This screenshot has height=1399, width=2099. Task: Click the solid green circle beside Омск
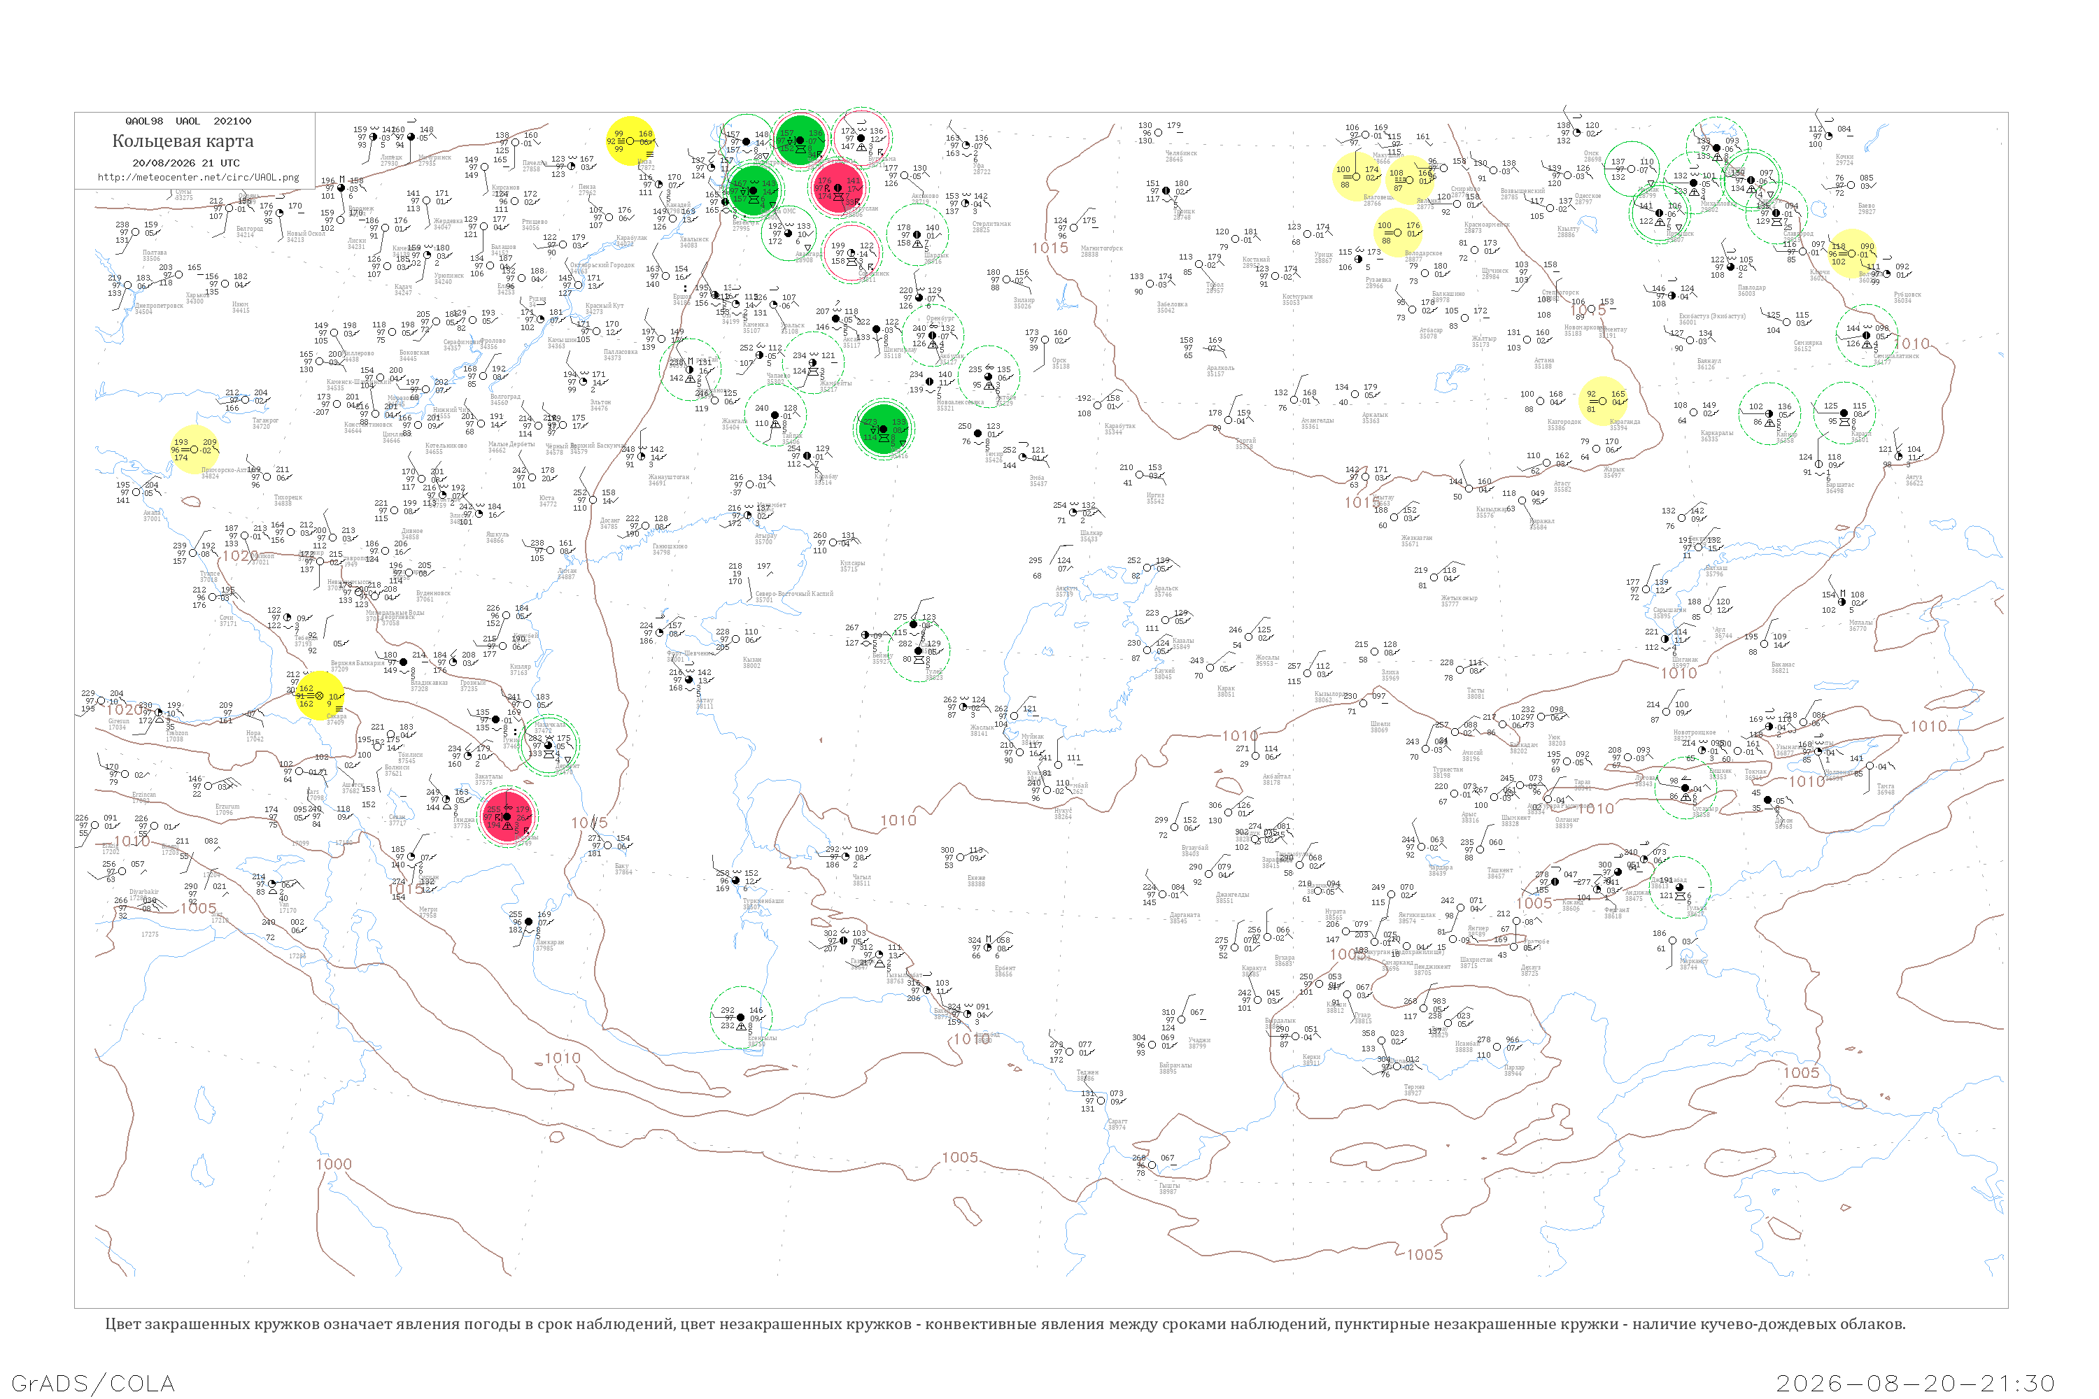pyautogui.click(x=1632, y=169)
